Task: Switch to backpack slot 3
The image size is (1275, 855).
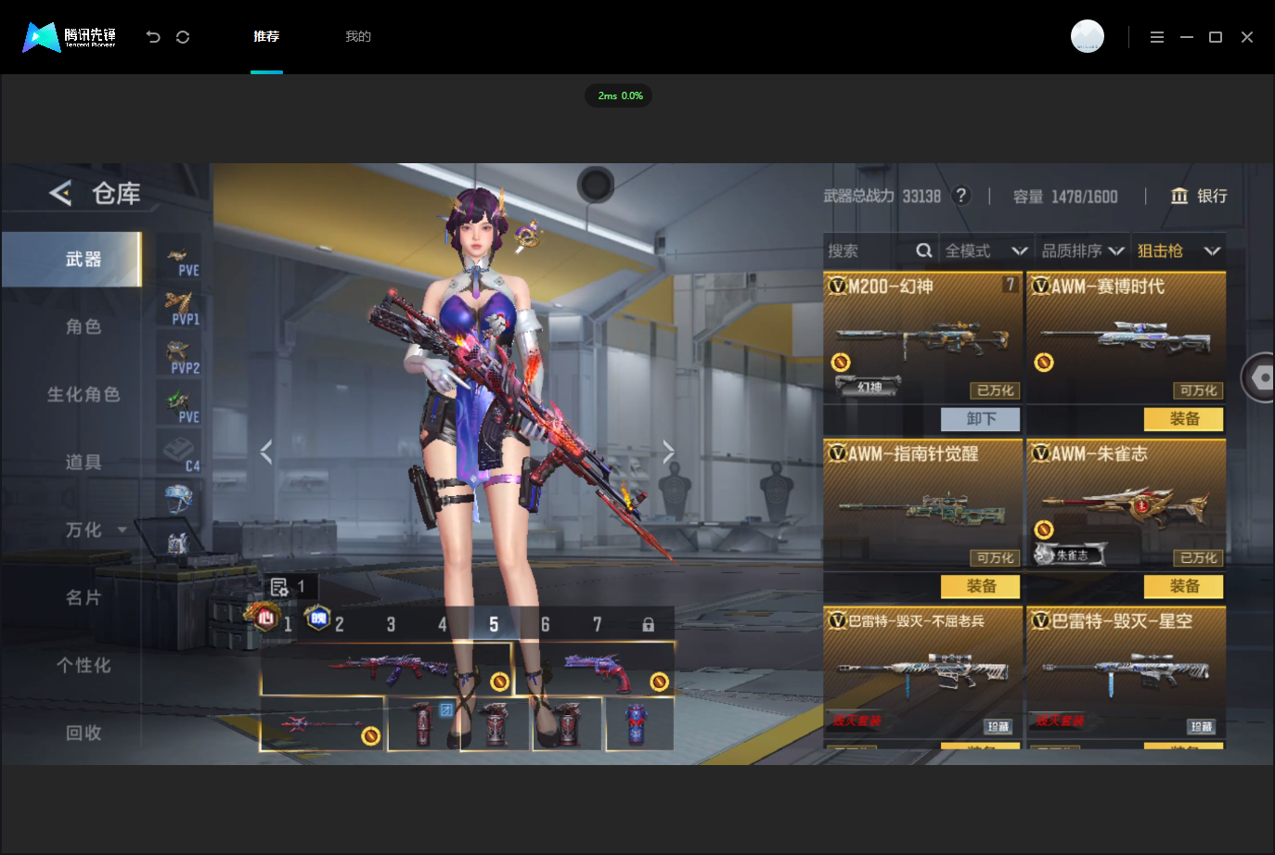Action: 391,624
